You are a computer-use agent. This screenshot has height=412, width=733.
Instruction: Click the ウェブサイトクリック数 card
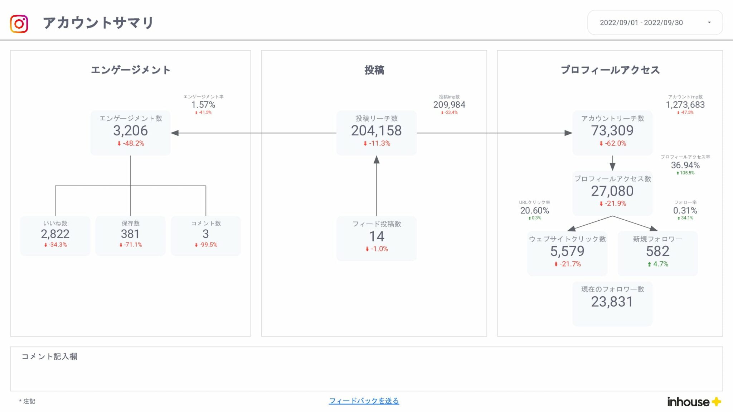coord(567,253)
